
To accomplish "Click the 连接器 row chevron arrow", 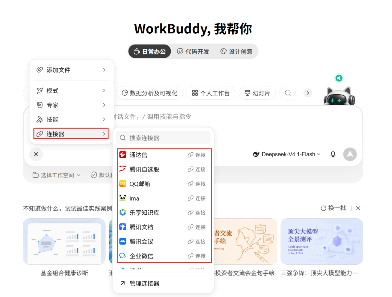I will pos(104,134).
